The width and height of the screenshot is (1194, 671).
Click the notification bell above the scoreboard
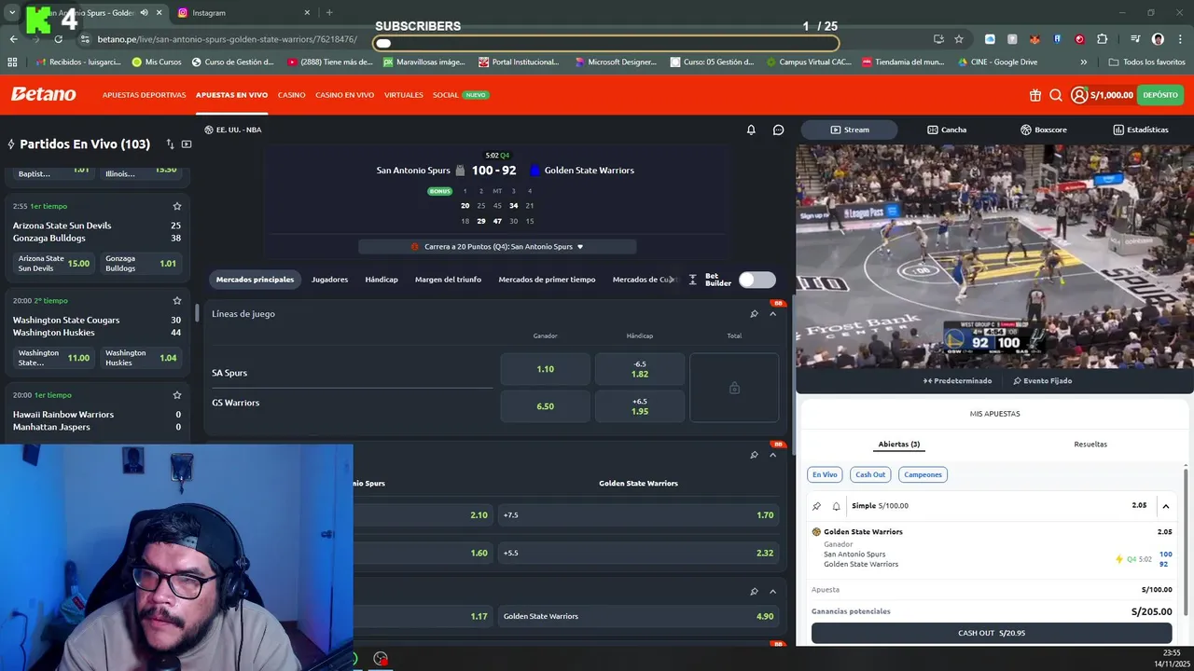click(751, 130)
